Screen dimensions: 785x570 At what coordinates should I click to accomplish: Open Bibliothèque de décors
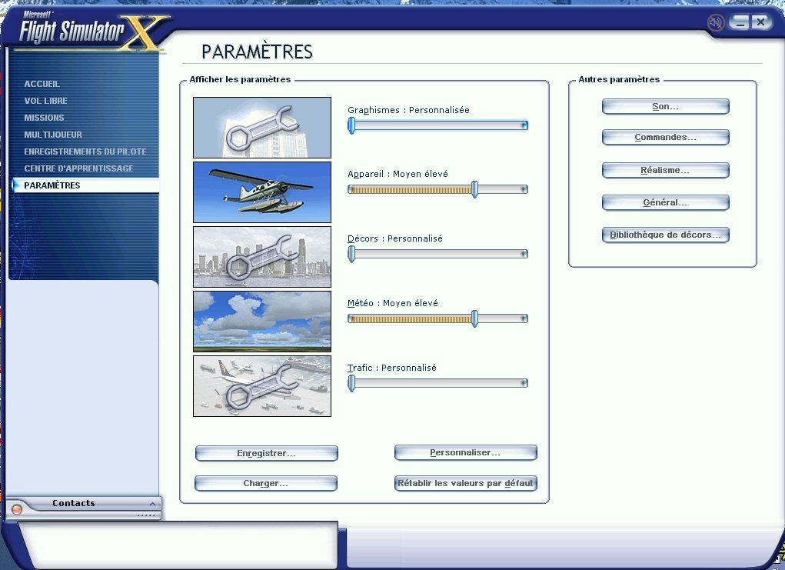[665, 235]
